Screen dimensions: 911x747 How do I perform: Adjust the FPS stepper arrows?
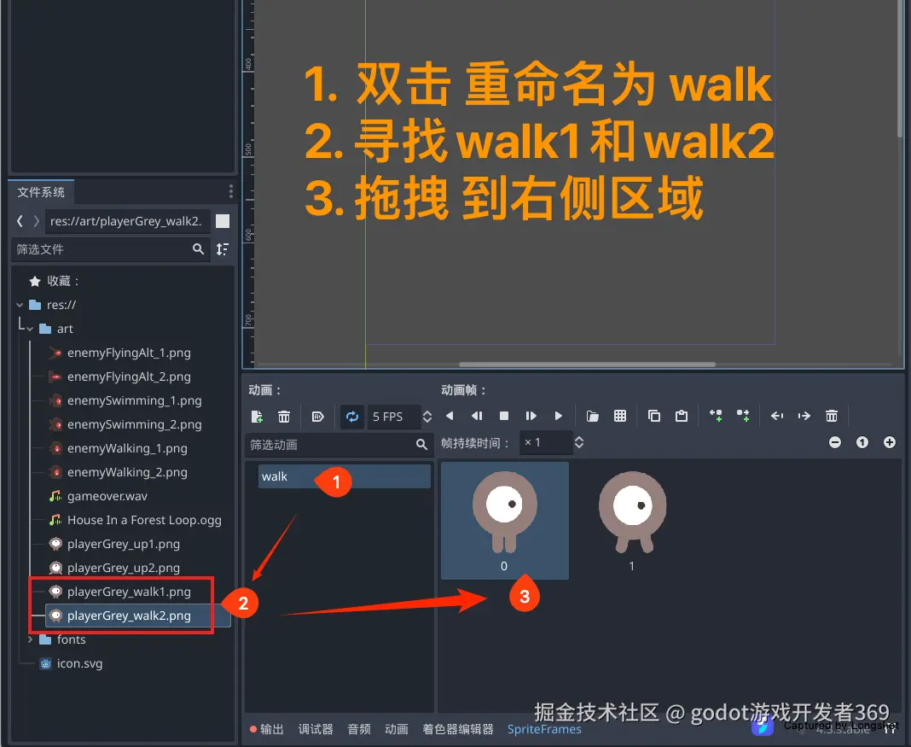point(427,417)
